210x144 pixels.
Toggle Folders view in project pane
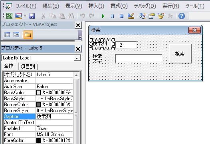click(28, 35)
